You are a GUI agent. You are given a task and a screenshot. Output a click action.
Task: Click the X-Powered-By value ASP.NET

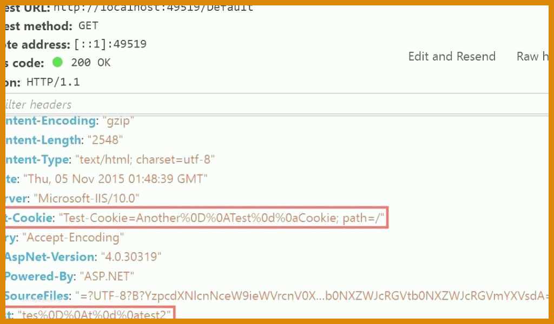click(107, 276)
